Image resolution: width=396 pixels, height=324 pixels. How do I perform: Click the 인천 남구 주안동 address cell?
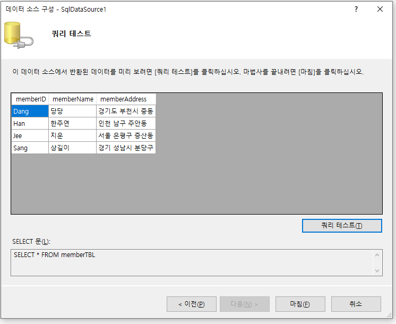coord(126,123)
